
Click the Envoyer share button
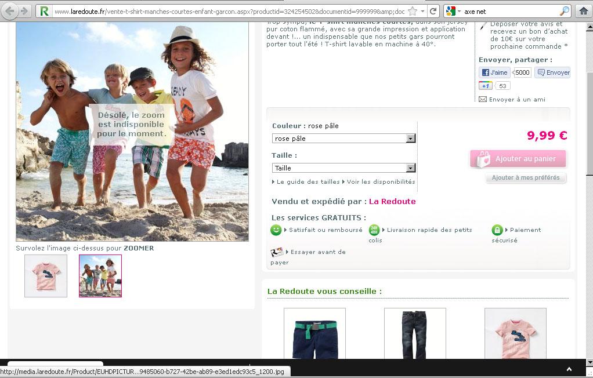pos(552,72)
